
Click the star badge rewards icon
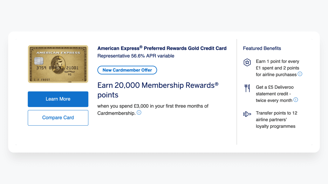(247, 62)
